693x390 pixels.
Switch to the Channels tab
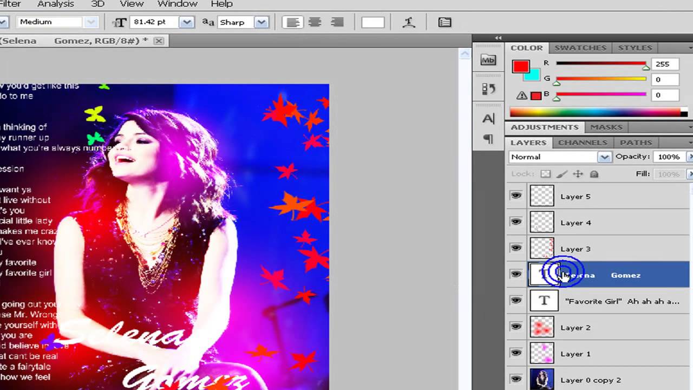tap(583, 142)
